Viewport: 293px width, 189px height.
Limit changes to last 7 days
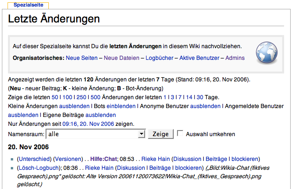point(180,97)
